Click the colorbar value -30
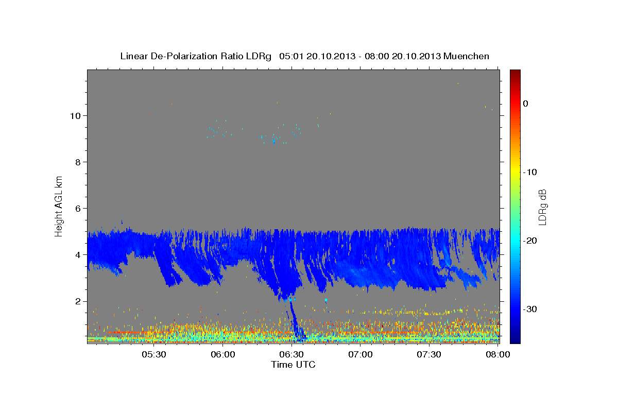Viewport: 618px width, 412px height. (530, 309)
